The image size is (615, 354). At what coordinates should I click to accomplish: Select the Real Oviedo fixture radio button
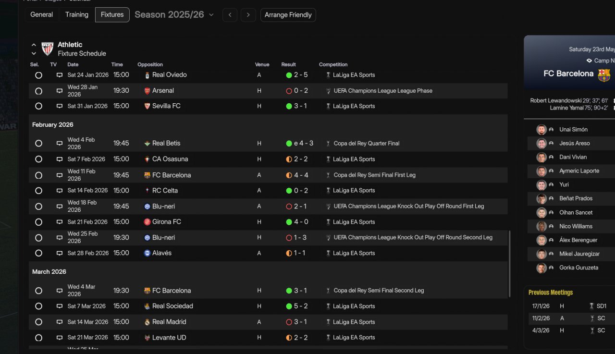click(38, 75)
